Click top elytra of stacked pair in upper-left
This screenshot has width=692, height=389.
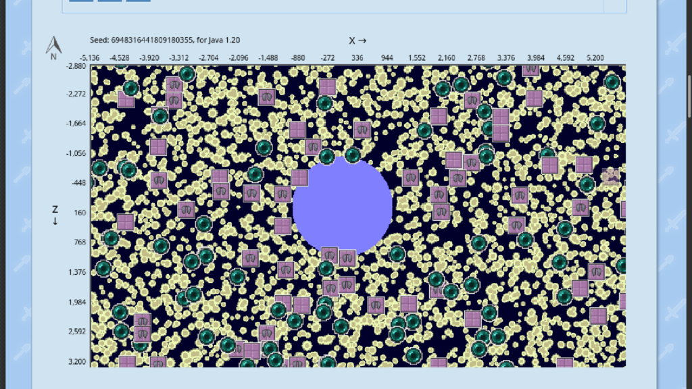pyautogui.click(x=174, y=85)
